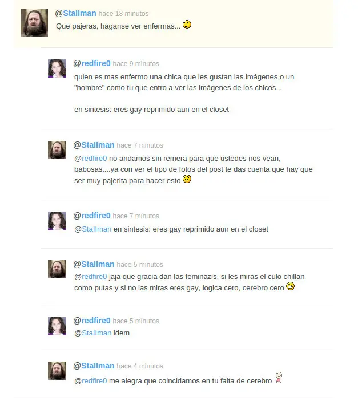Open Stallman's avatar on the hace 5 minutos reply
The image size is (358, 409).
click(57, 269)
